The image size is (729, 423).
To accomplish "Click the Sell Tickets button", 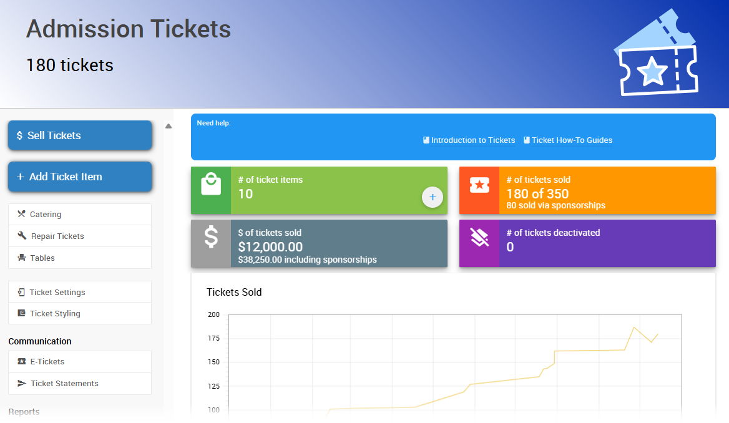I will tap(80, 135).
